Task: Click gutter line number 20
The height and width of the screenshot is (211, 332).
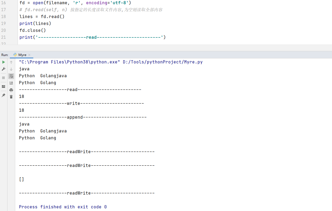Action: (x=3, y=31)
